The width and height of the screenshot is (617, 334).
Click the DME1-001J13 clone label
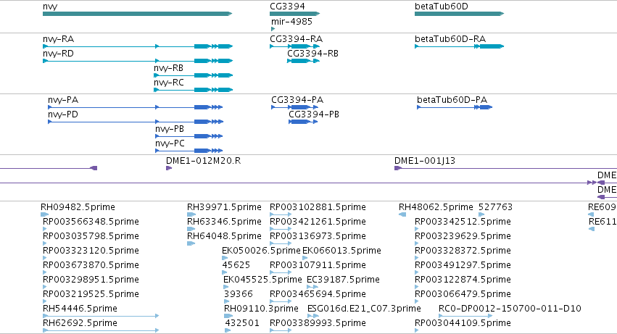425,161
